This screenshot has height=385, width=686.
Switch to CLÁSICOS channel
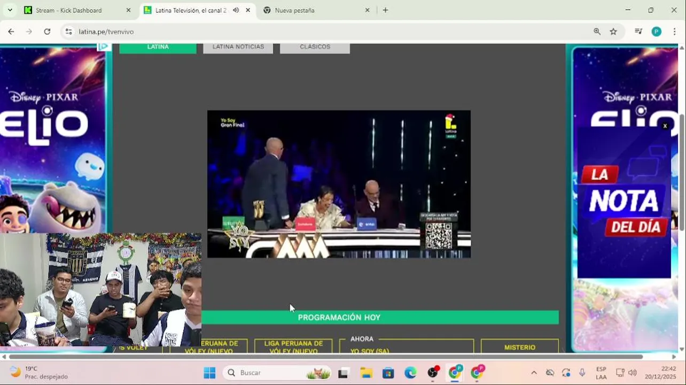point(315,47)
